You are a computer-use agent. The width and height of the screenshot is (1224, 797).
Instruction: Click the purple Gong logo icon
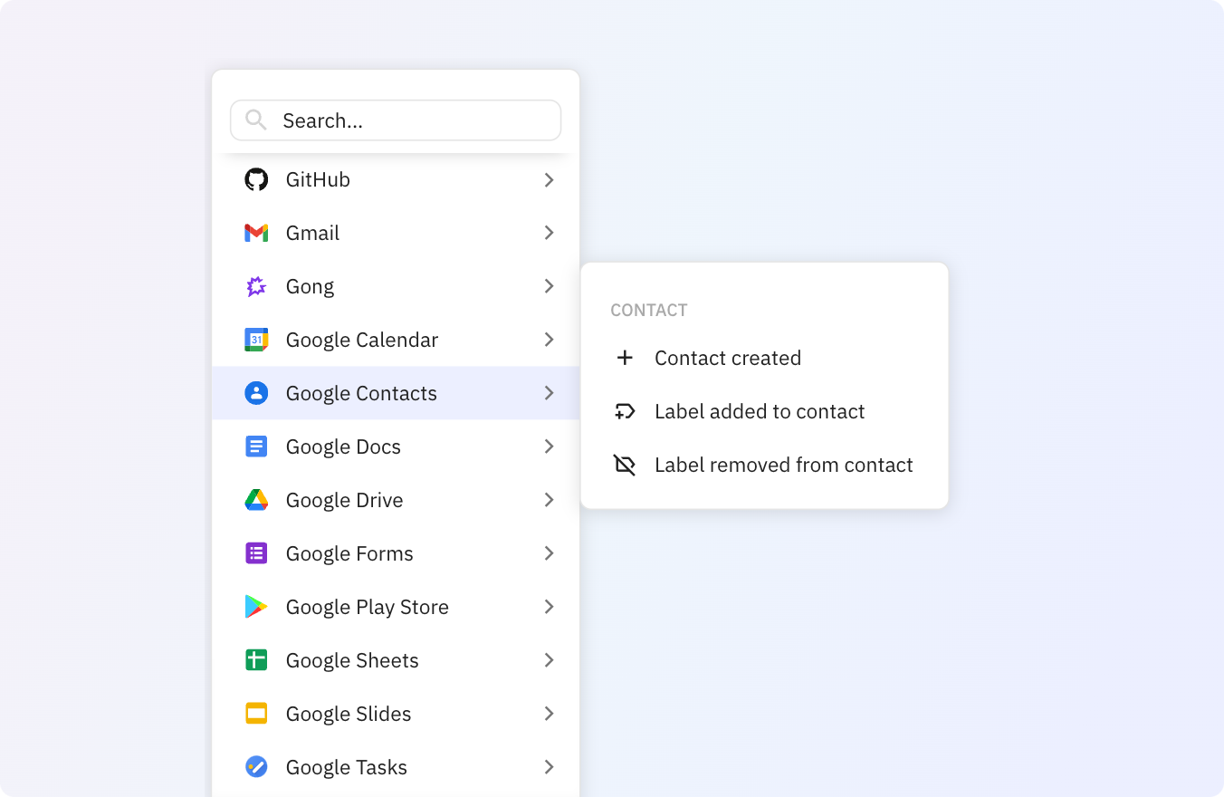[256, 286]
